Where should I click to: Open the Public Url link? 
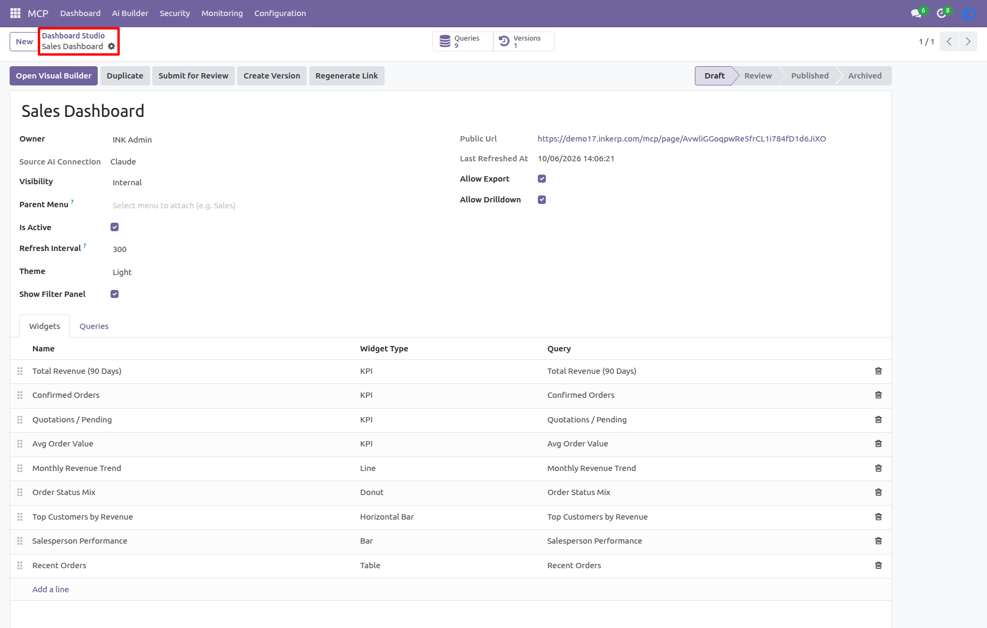coord(681,139)
